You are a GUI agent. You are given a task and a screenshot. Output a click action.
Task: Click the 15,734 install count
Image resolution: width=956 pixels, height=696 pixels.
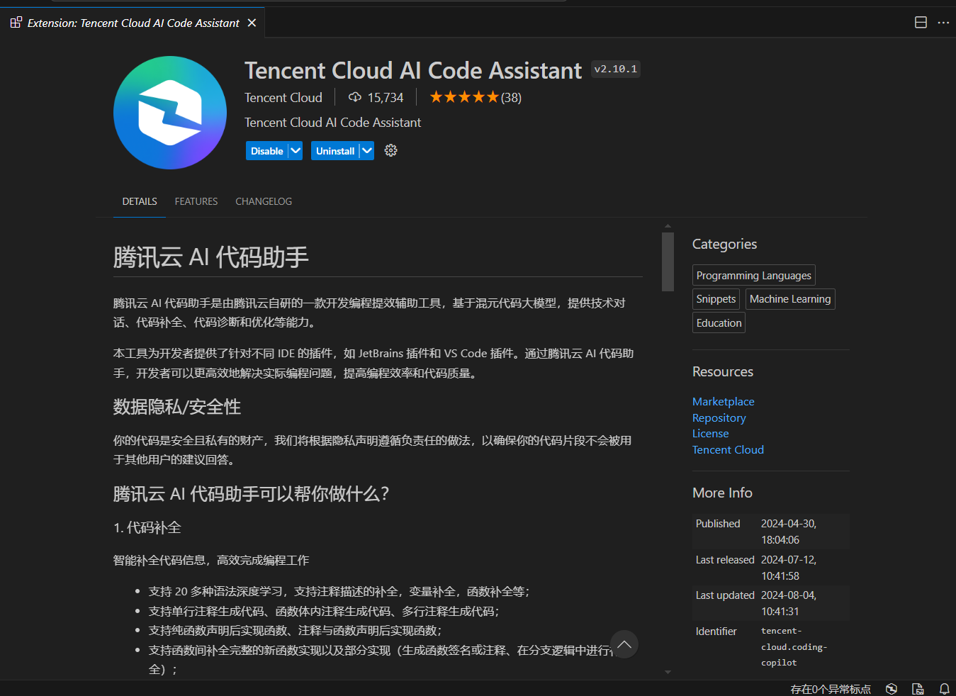click(386, 98)
